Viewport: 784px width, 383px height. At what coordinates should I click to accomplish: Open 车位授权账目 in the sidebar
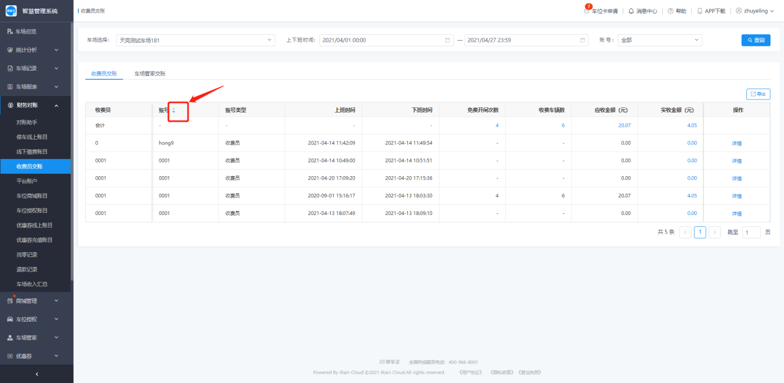coord(32,210)
